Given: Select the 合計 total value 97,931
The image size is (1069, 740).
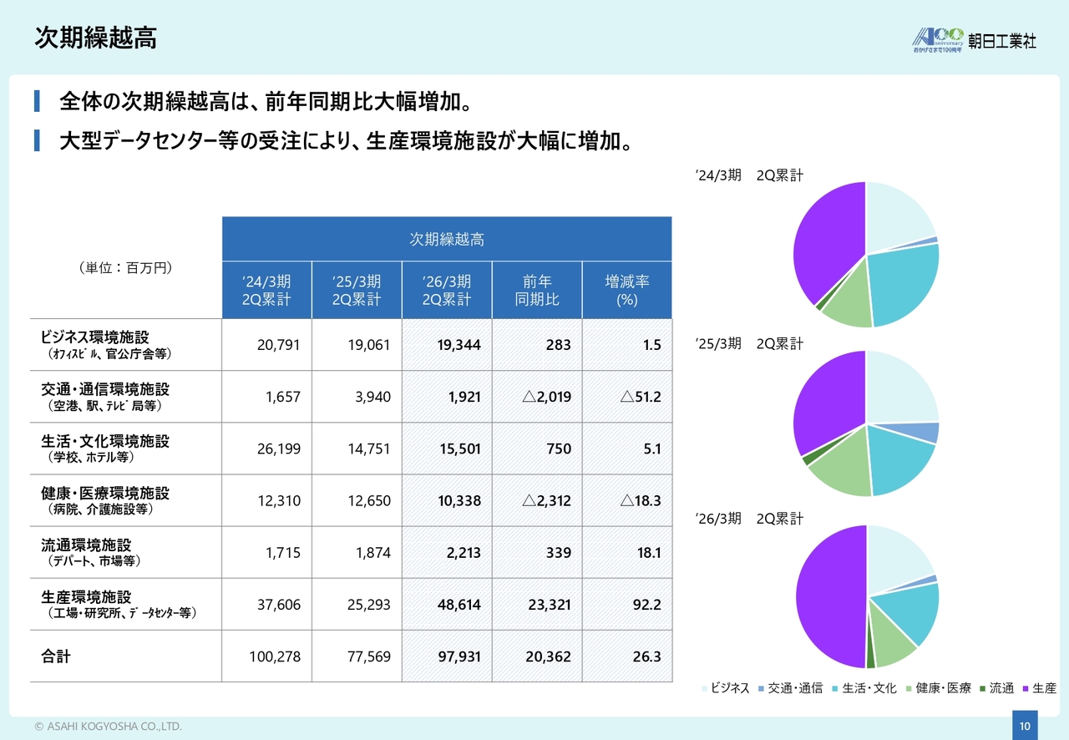Looking at the screenshot, I should (x=459, y=656).
